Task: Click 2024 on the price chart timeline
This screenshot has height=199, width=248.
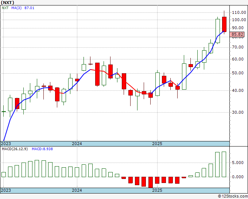Action: click(77, 144)
